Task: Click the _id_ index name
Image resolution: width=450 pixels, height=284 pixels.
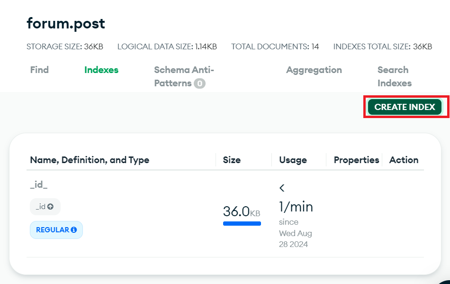Action: click(x=39, y=184)
